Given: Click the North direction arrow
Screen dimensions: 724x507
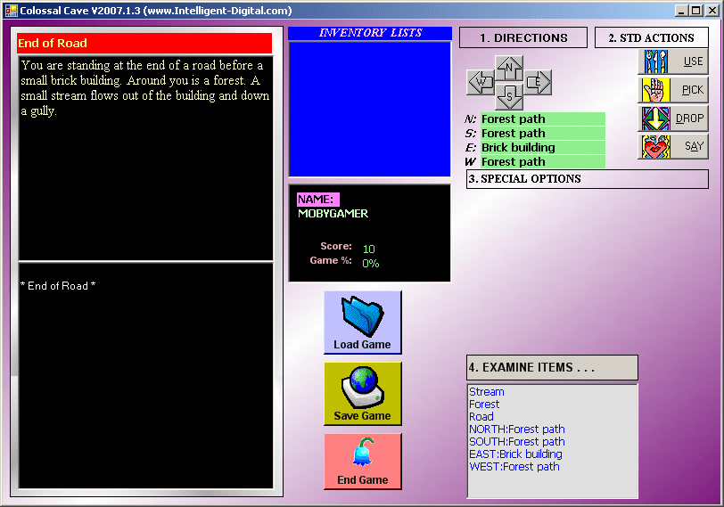Looking at the screenshot, I should tap(509, 68).
